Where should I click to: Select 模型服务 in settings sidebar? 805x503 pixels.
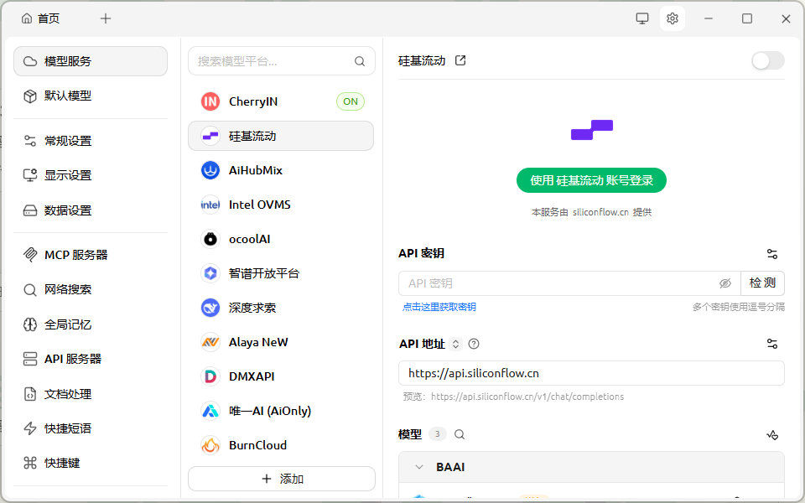(x=91, y=61)
